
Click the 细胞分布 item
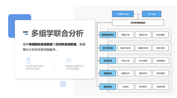(x=126, y=35)
